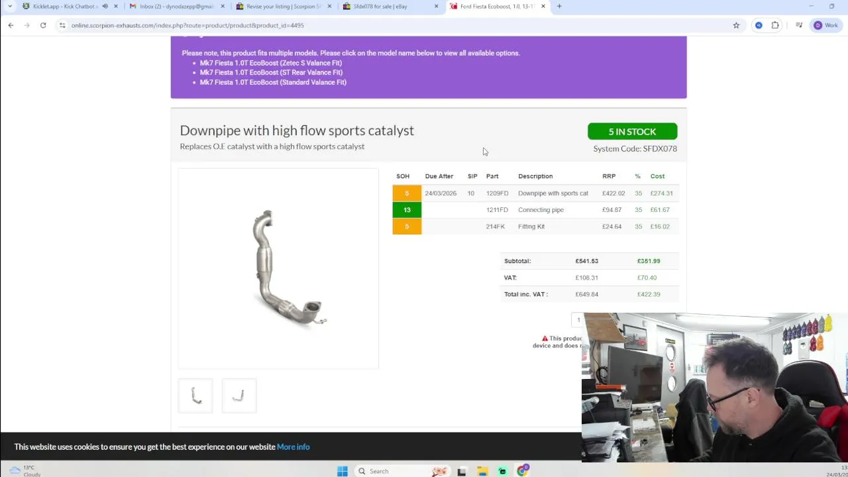Open the browser extensions puzzle icon
This screenshot has width=848, height=477.
tap(775, 25)
